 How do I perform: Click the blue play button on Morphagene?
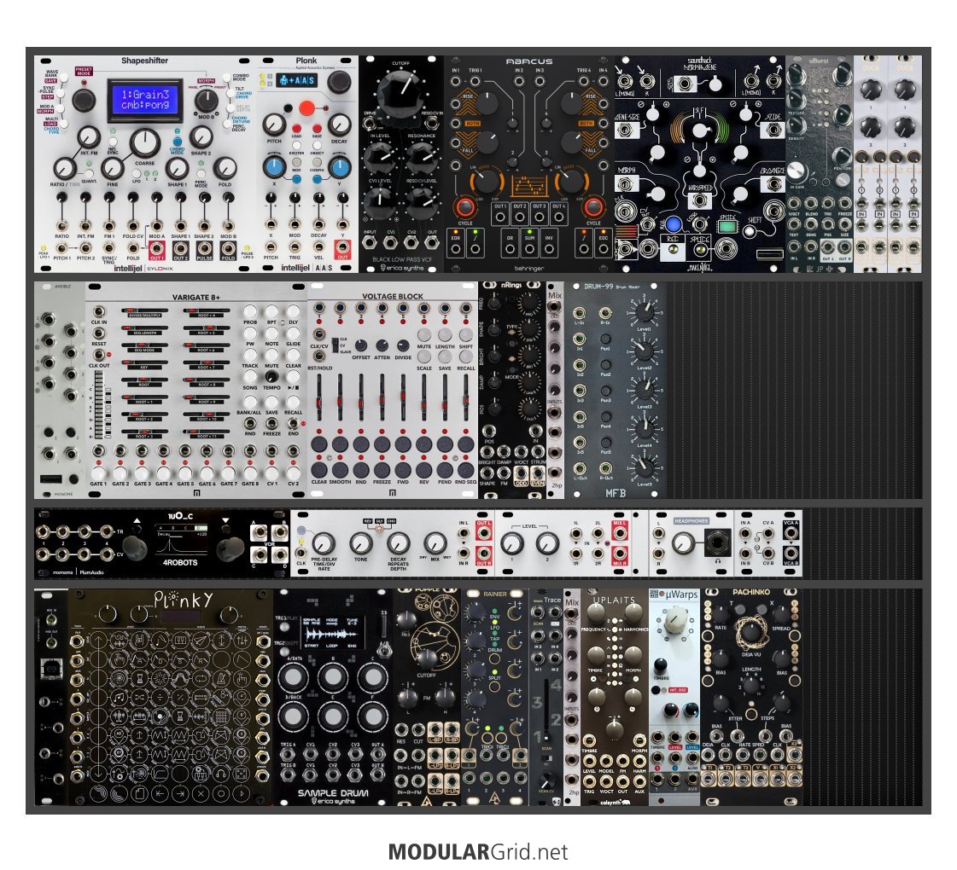(x=673, y=223)
